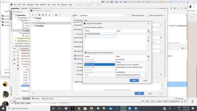The width and height of the screenshot is (197, 111).
Task: Open the Event Log
Action: pos(179,99)
